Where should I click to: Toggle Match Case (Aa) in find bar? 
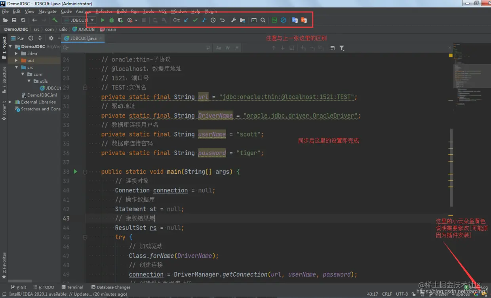219,48
